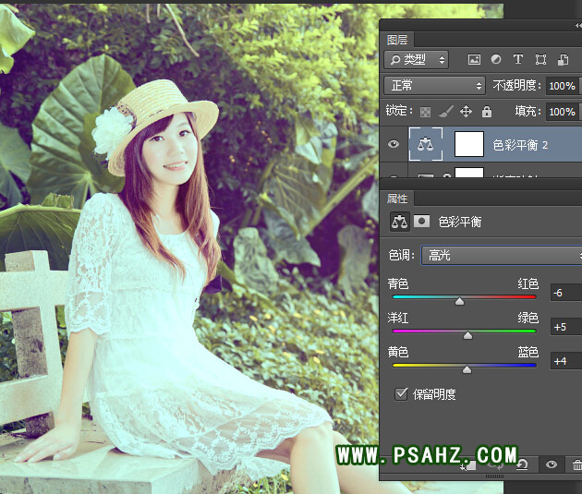The image size is (582, 494).
Task: Click the mask icon in Properties panel
Action: (x=420, y=222)
